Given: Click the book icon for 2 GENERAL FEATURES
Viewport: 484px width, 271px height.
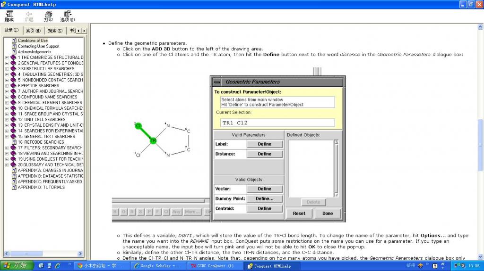Looking at the screenshot, I should point(13,63).
